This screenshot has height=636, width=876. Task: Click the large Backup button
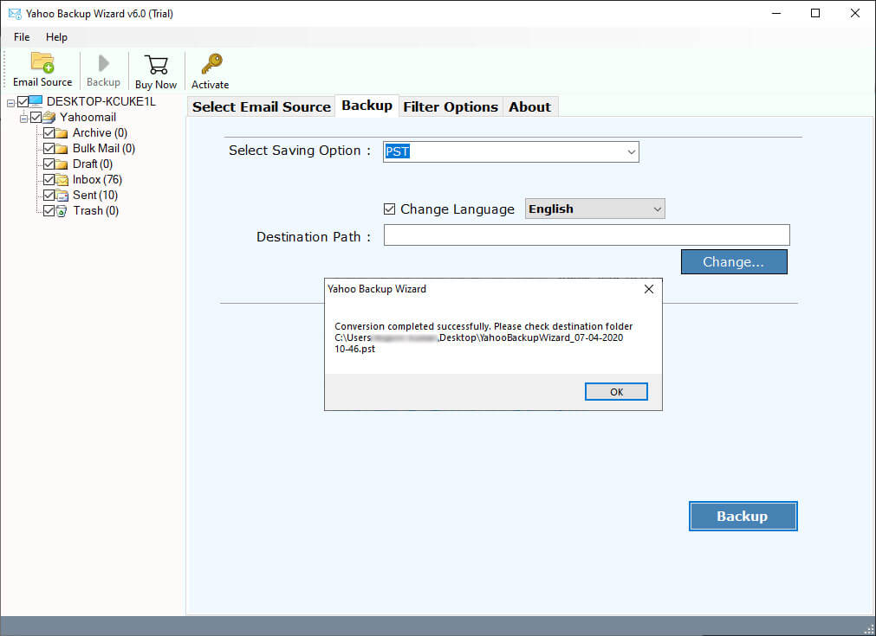tap(743, 516)
